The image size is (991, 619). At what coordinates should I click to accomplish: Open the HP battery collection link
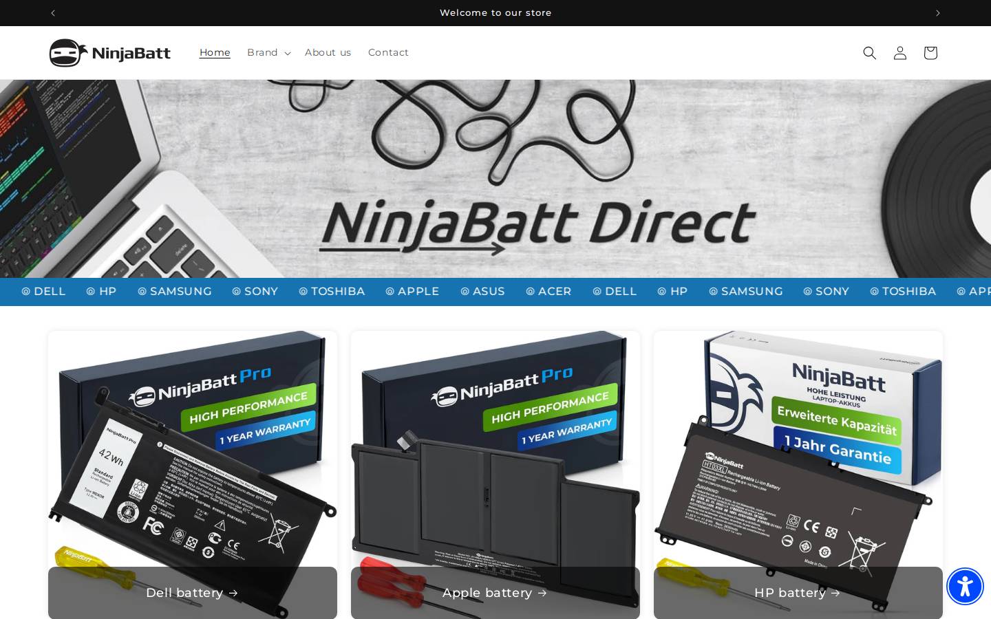[798, 593]
